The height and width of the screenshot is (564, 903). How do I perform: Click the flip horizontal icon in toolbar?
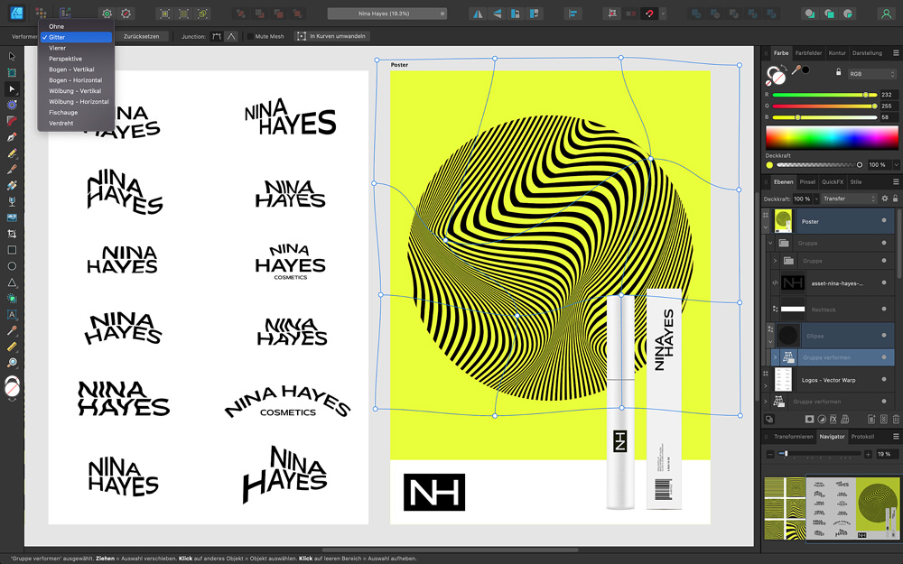click(478, 14)
